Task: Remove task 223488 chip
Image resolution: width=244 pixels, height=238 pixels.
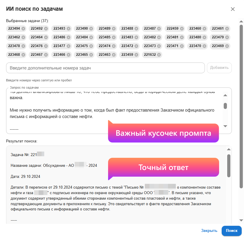Action: tap(136, 28)
